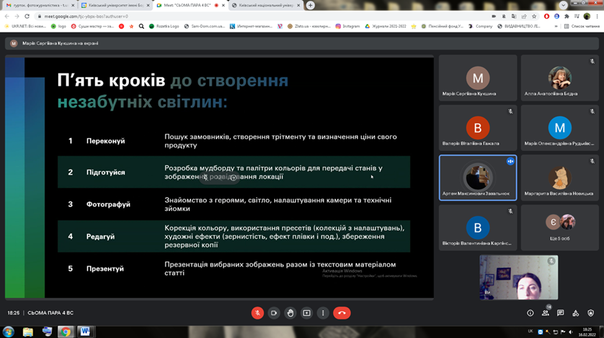This screenshot has width=604, height=338.
Task: Switch to Київський національний універ tab
Action: coord(266,6)
